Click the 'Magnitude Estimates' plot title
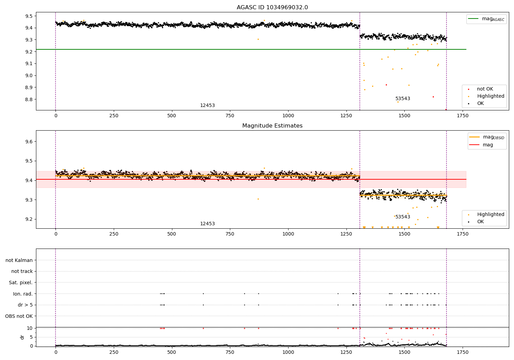514x360 pixels. [x=272, y=126]
